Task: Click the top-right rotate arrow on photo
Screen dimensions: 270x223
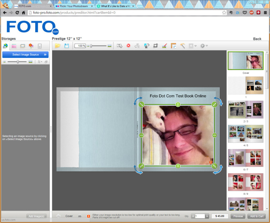Action: click(x=218, y=101)
